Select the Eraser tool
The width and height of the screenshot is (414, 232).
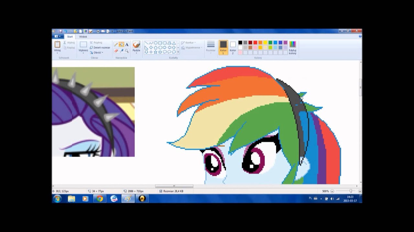[x=116, y=51]
